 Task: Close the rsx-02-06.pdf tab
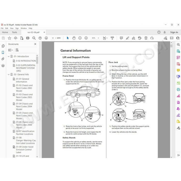pyautogui.click(x=44, y=32)
